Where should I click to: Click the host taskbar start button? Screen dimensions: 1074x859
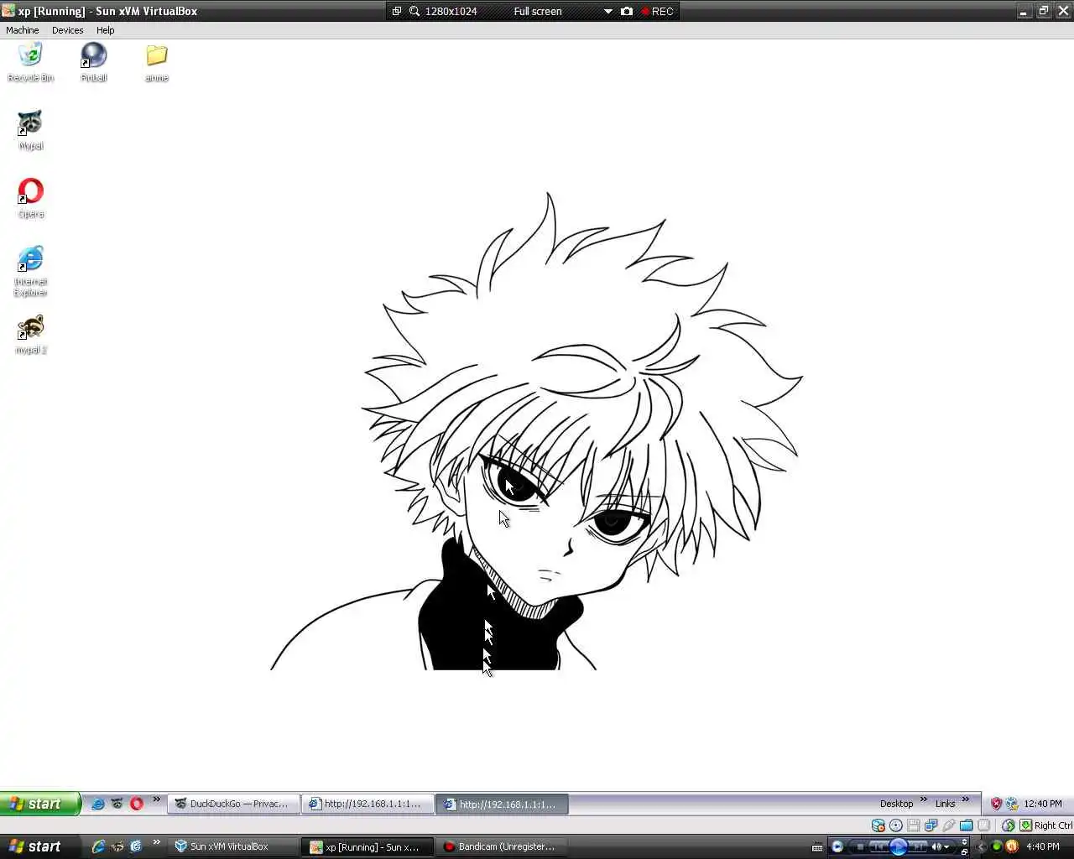[x=40, y=846]
